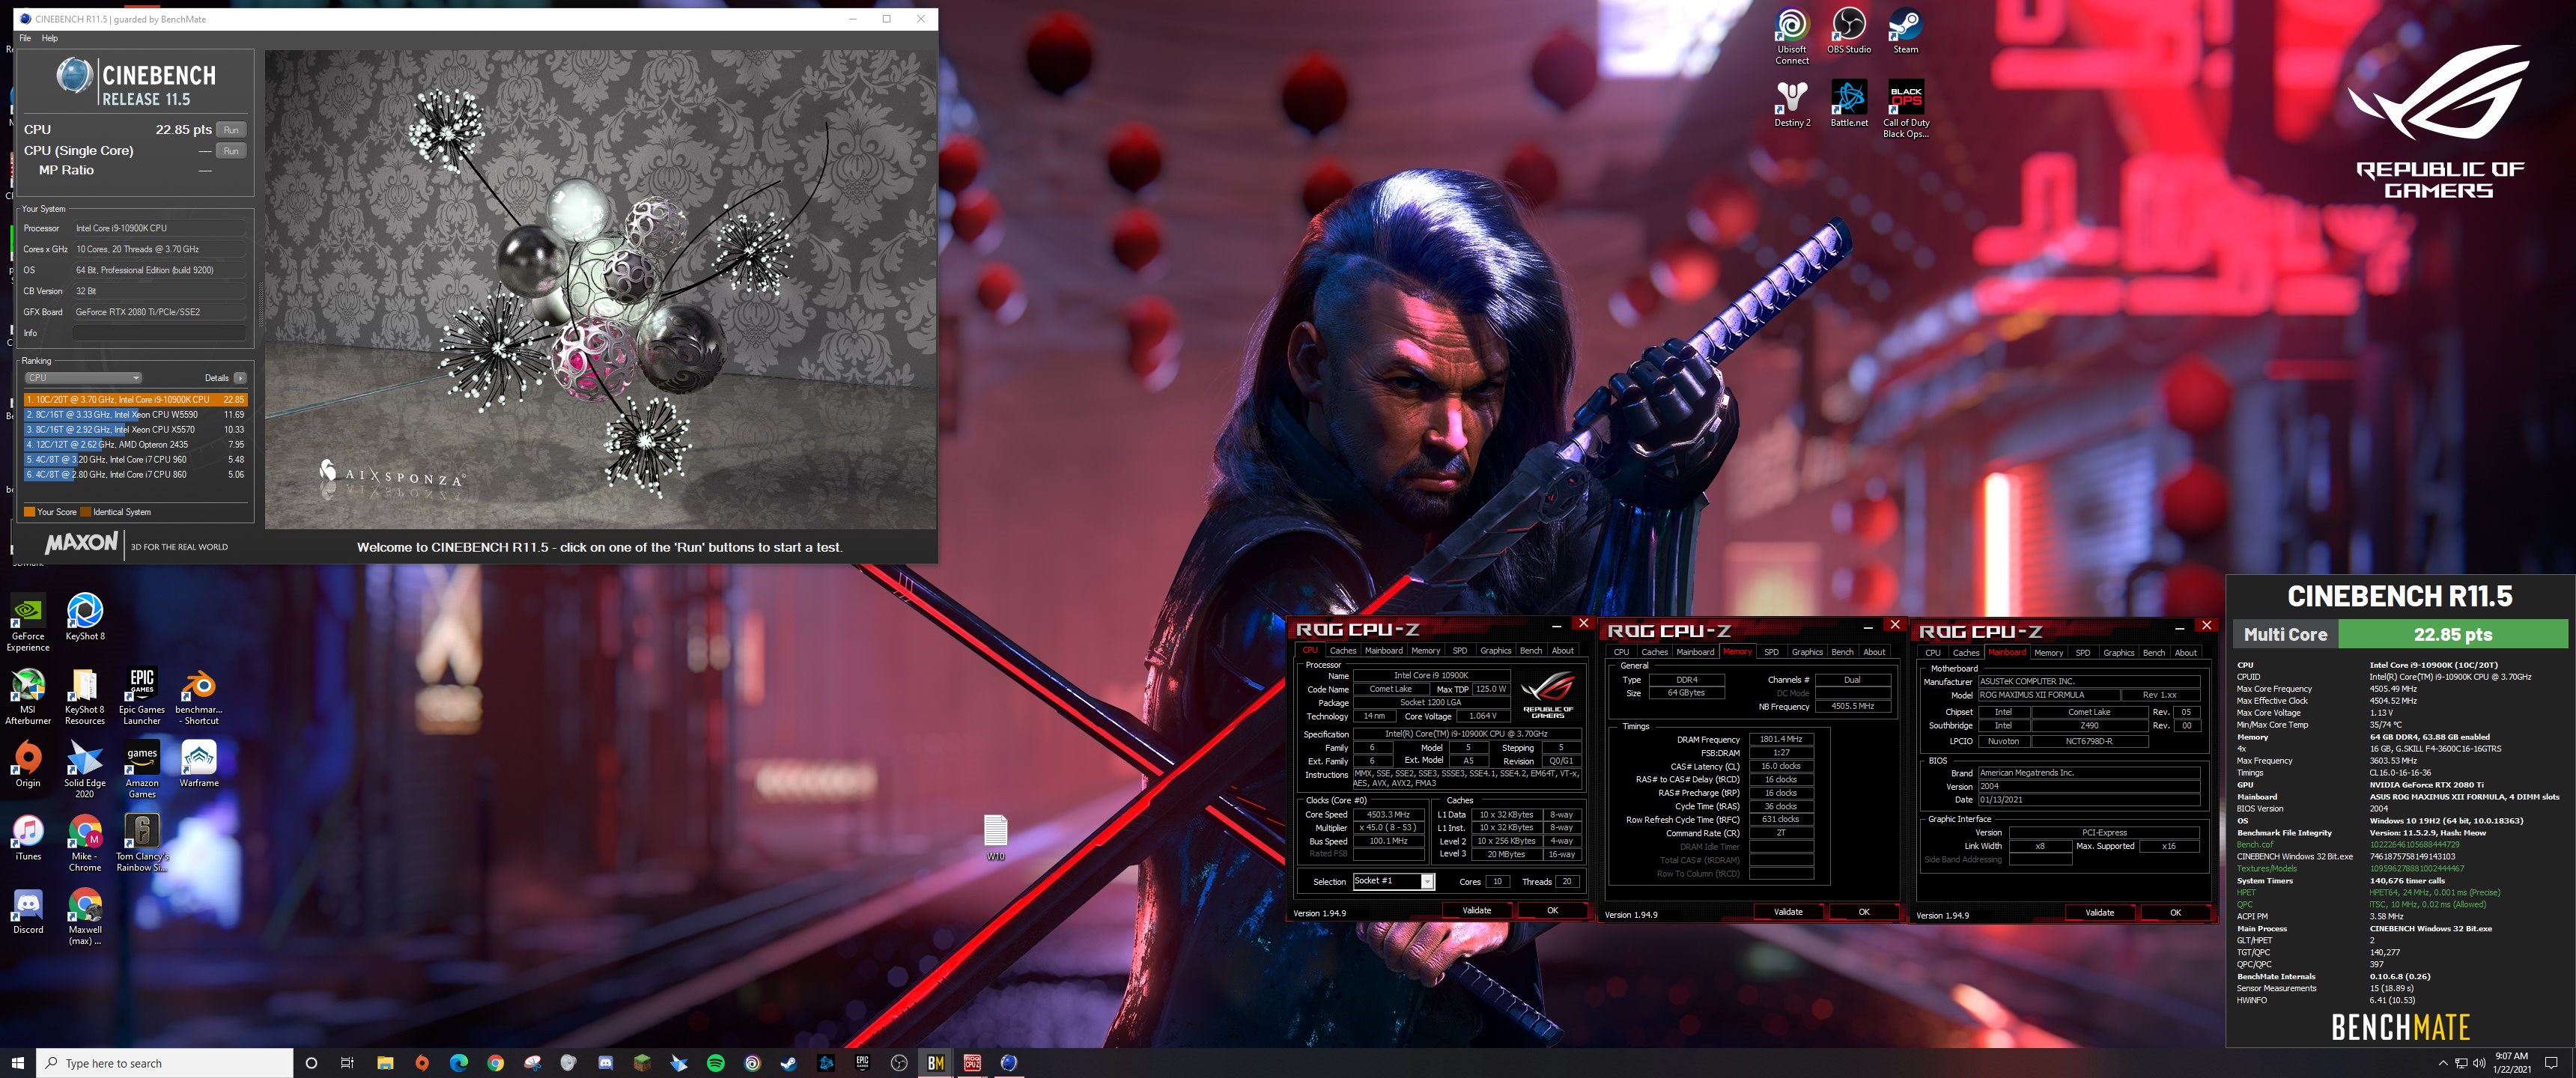
Task: Click Validate in CPU-Z processor window
Action: [1476, 911]
